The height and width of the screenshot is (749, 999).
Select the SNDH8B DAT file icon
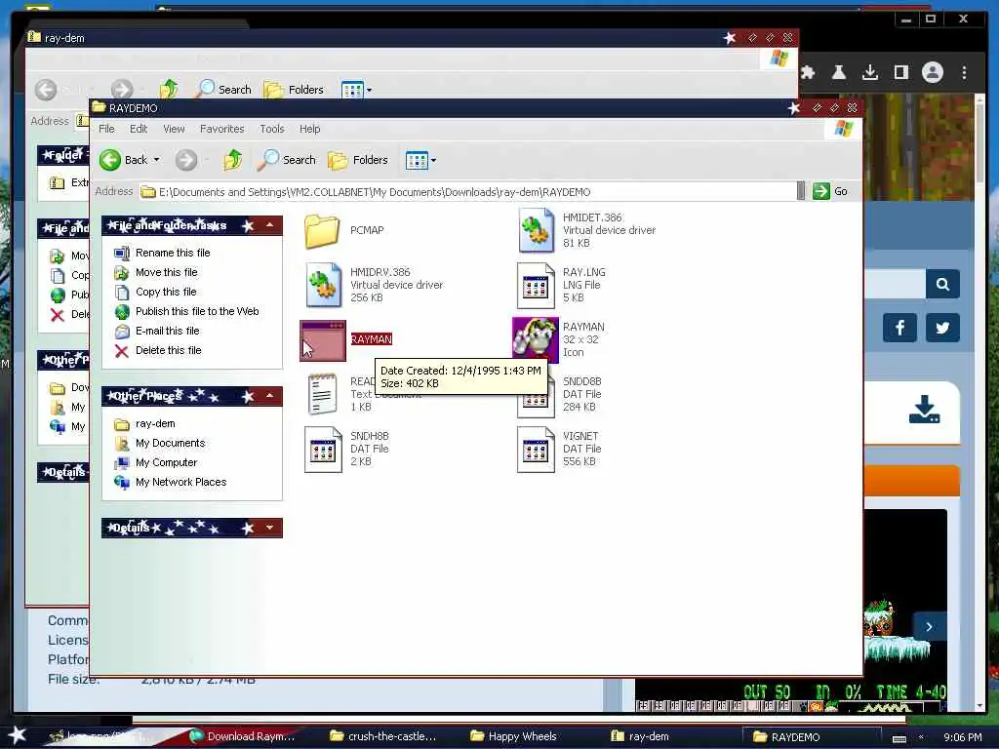point(323,450)
